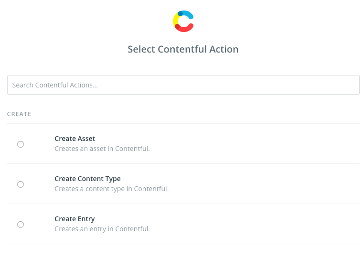Click the dark red dot on the logo
The image size is (364, 258).
pos(177,26)
